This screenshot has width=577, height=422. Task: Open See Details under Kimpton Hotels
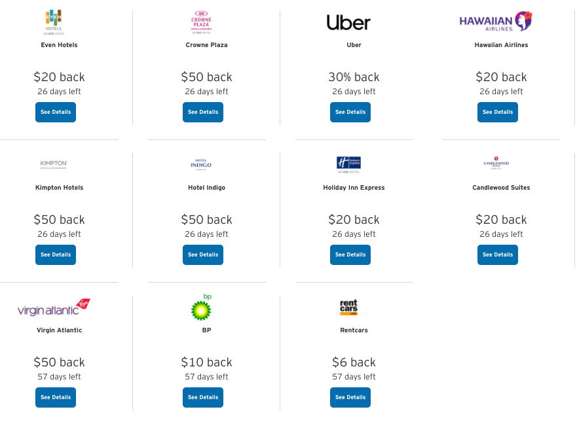56,255
